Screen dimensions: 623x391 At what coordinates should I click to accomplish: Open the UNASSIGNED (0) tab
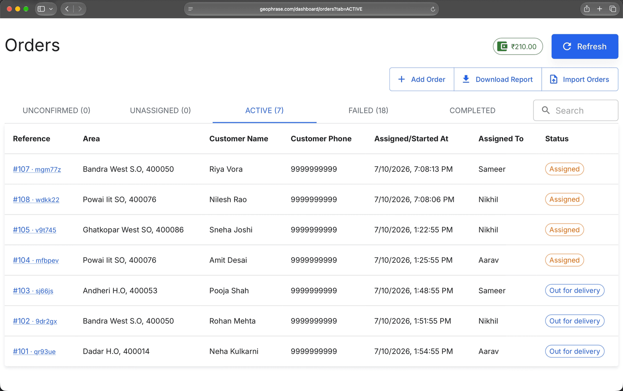(x=160, y=110)
